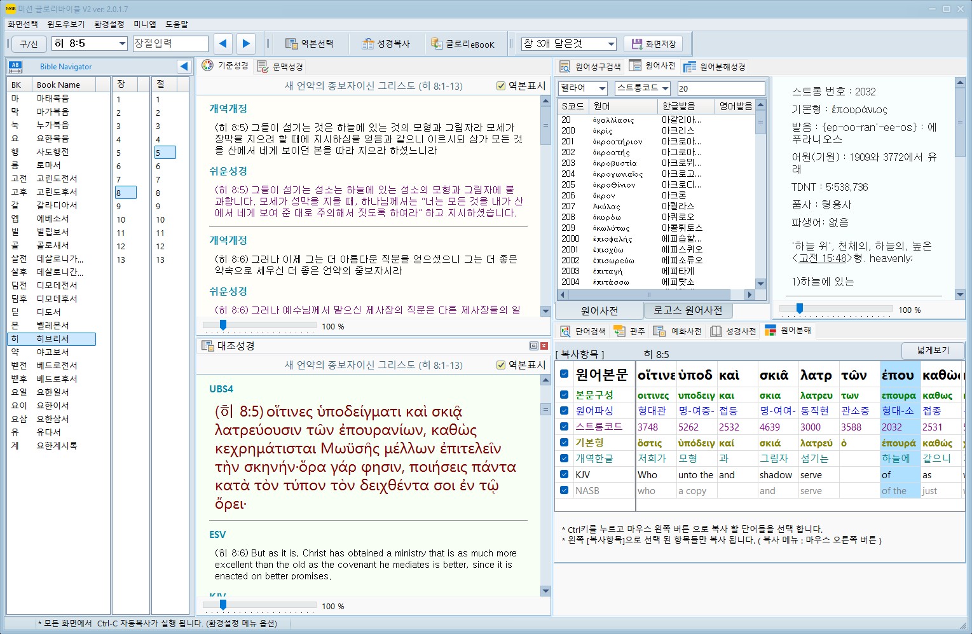Save layout with 화면저장 button
This screenshot has height=634, width=972.
(x=653, y=44)
